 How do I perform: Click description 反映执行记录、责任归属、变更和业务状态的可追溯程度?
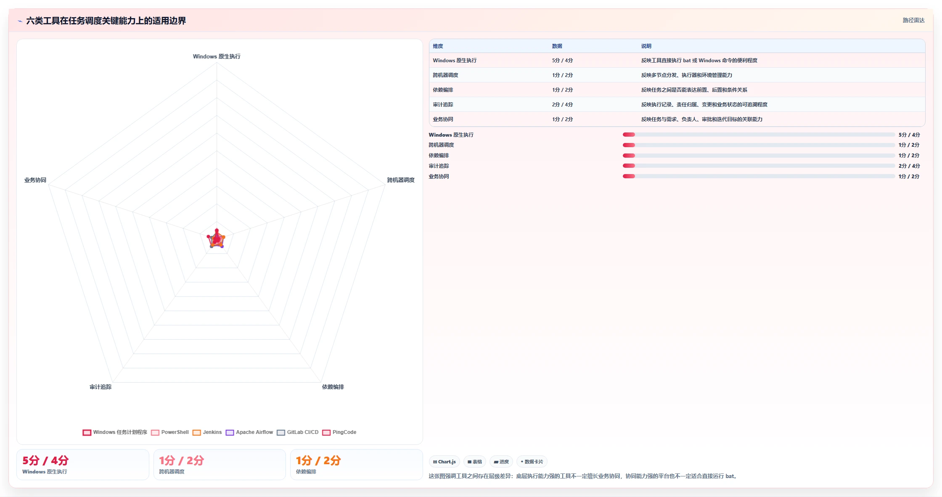pos(704,105)
